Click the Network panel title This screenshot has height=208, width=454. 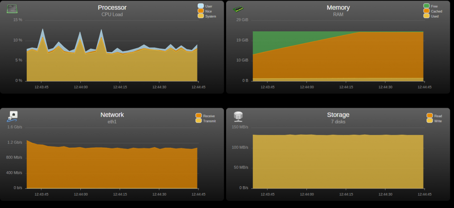(x=112, y=115)
